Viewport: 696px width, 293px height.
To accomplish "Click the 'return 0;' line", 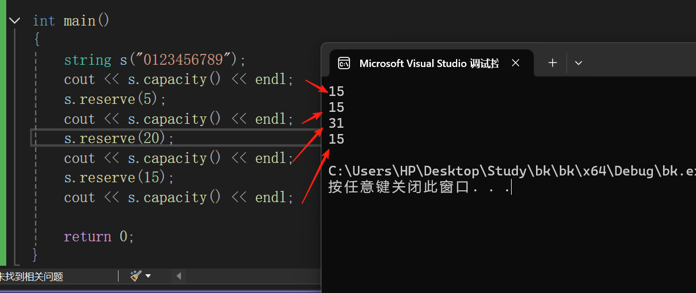I will pyautogui.click(x=99, y=237).
